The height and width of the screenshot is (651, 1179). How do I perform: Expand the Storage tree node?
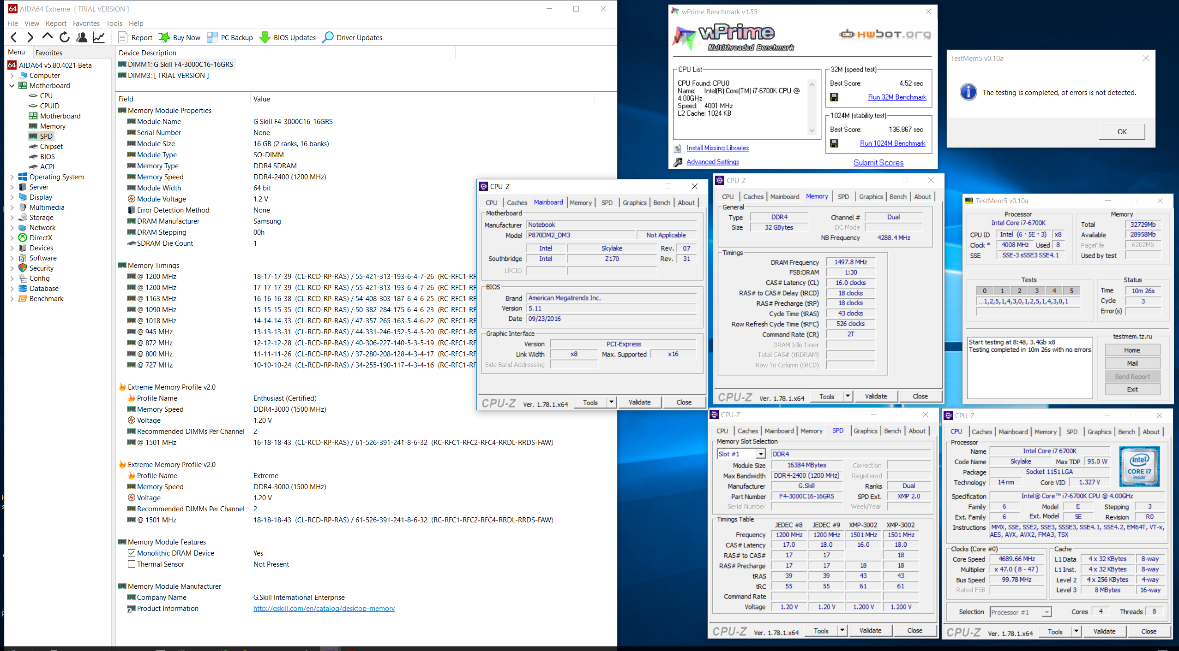pyautogui.click(x=12, y=218)
